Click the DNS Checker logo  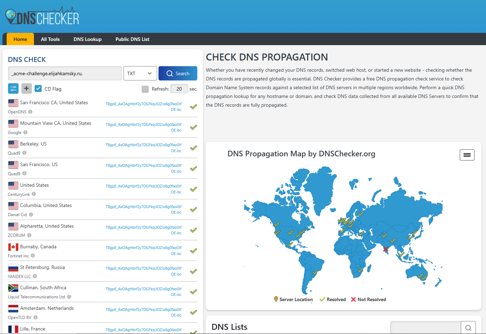pos(42,16)
